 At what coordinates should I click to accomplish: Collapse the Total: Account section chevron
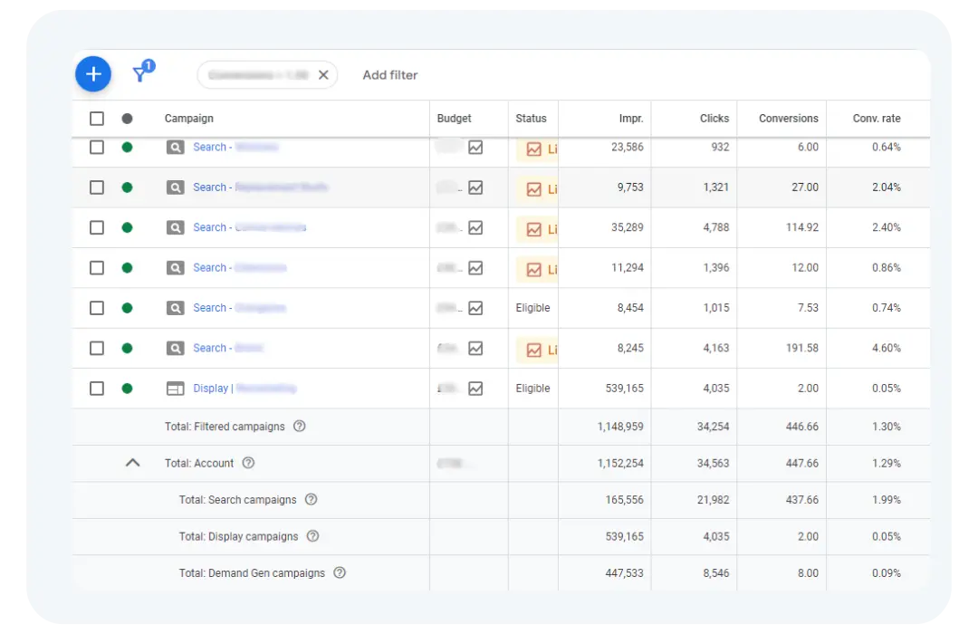(x=132, y=463)
